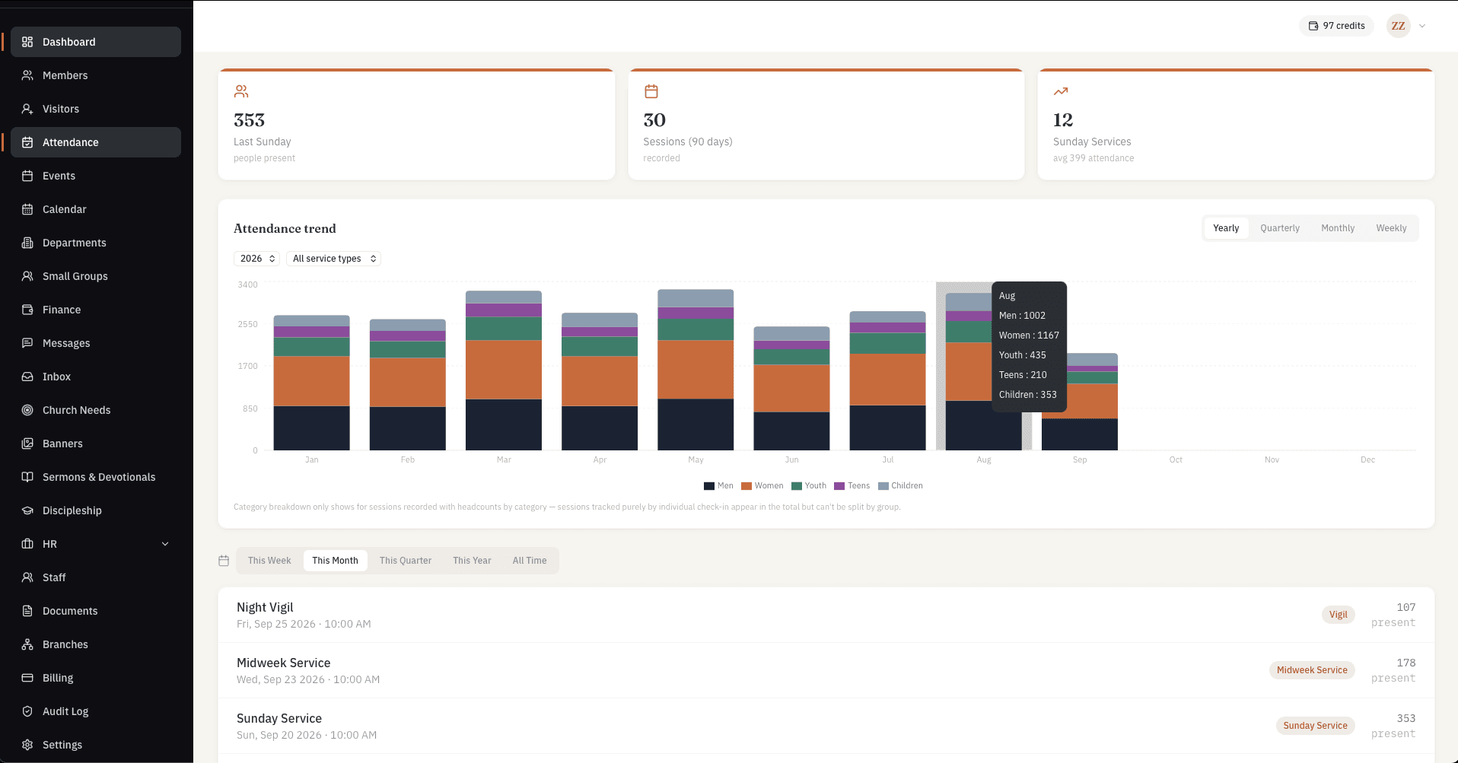The width and height of the screenshot is (1458, 763).
Task: Click the Billing card icon
Action: 27,678
